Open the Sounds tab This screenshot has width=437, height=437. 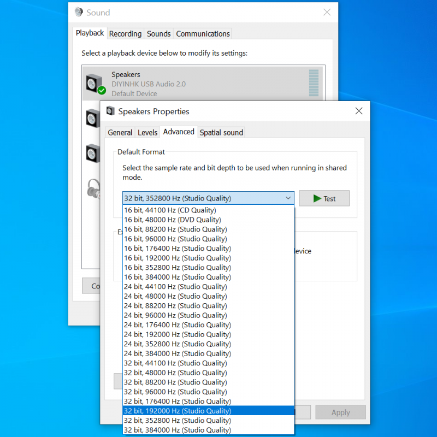click(x=158, y=34)
